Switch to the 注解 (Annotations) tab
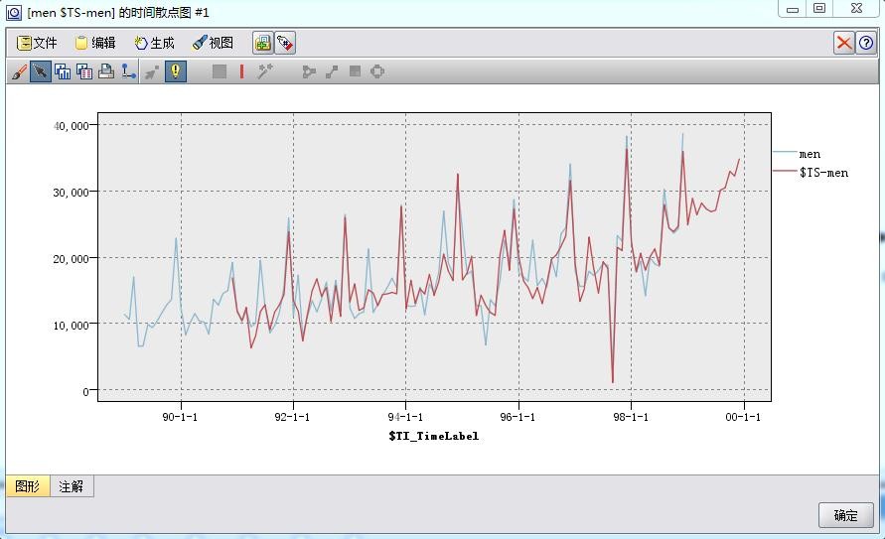The width and height of the screenshot is (885, 539). (72, 486)
